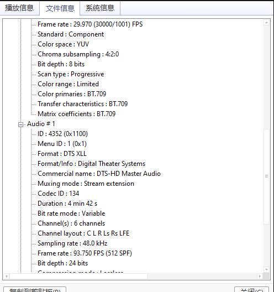Click the horizontal scrollbar right arrow
This screenshot has width=274, height=292.
click(x=260, y=276)
